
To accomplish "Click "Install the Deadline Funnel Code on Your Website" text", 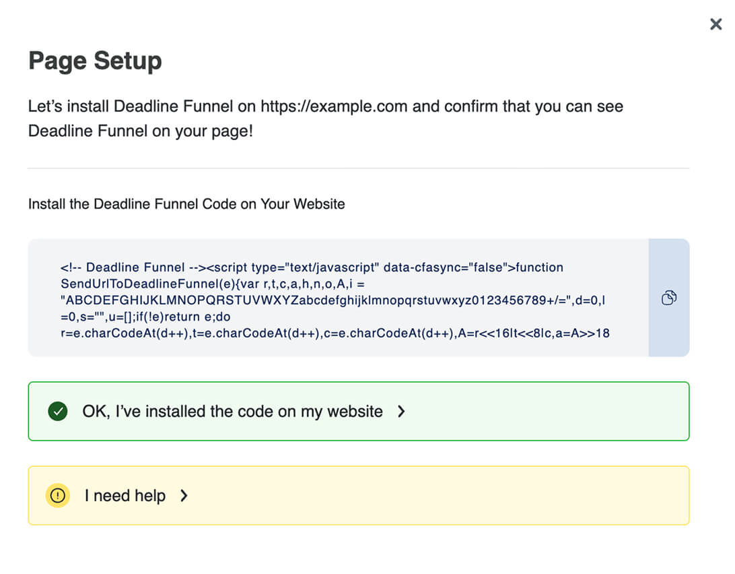I will coord(186,204).
